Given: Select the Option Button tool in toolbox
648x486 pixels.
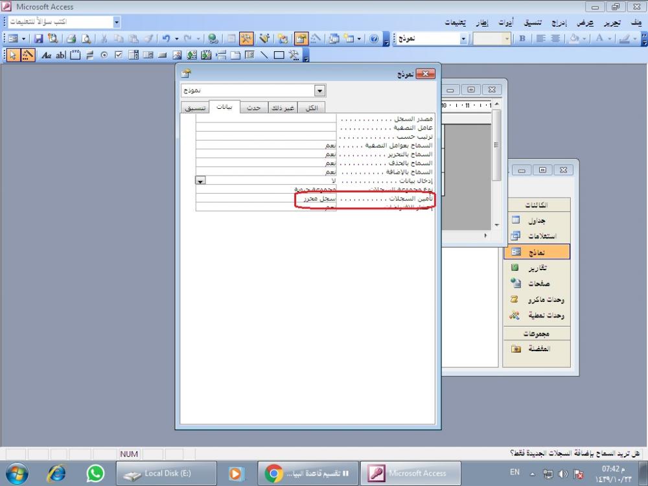Looking at the screenshot, I should [104, 55].
